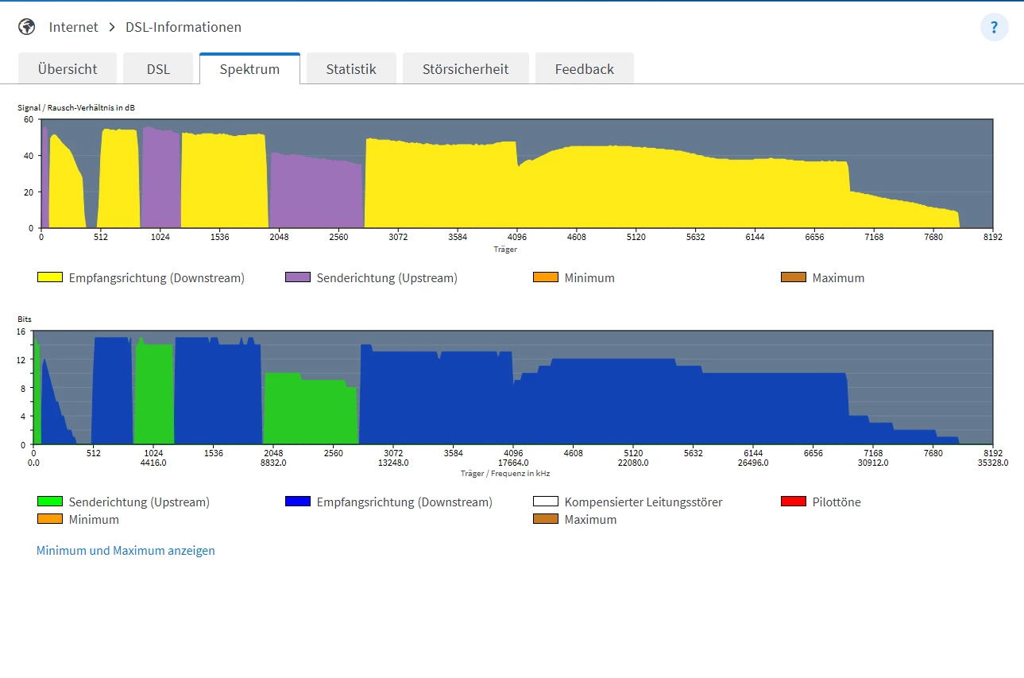Click the brown Maximum swatch under SNR chart
Image resolution: width=1024 pixels, height=678 pixels.
pos(793,277)
